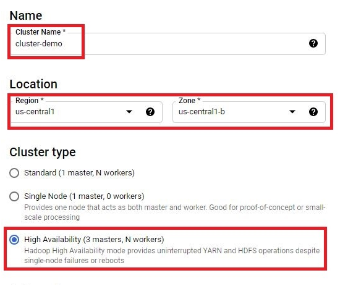Toggle the High Availability radio button
This screenshot has width=340, height=286.
coord(14,240)
